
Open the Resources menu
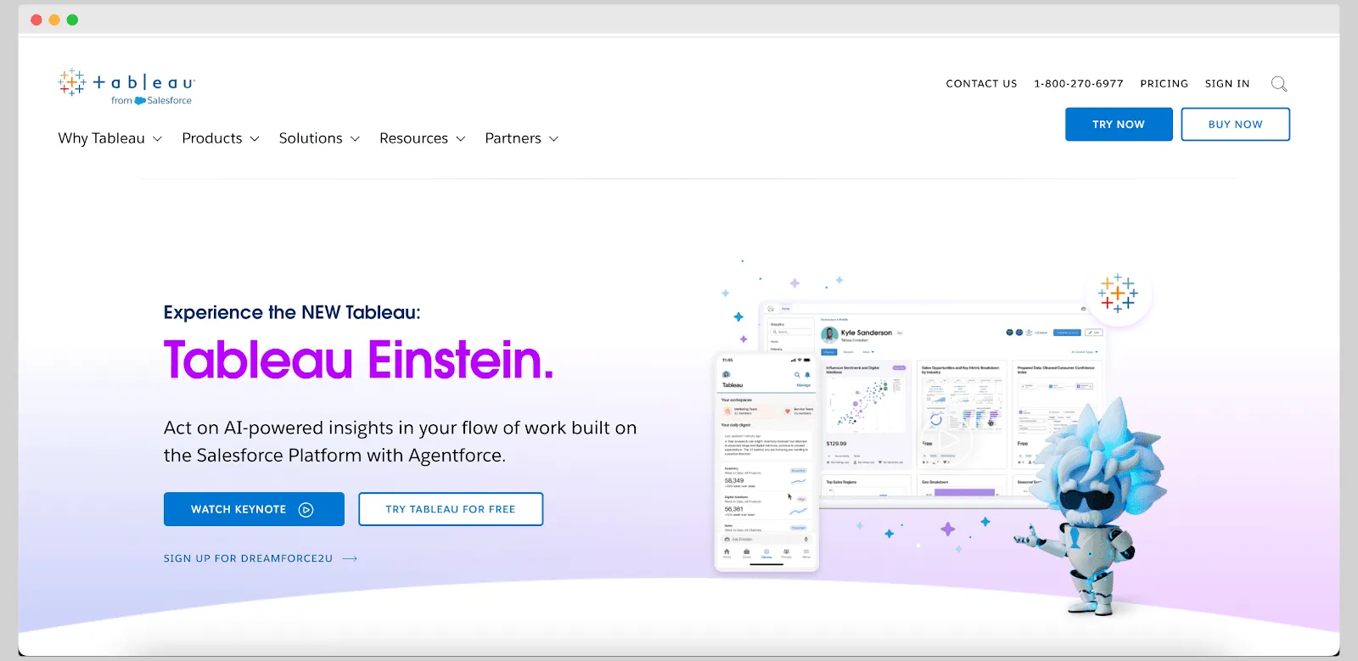(x=422, y=138)
